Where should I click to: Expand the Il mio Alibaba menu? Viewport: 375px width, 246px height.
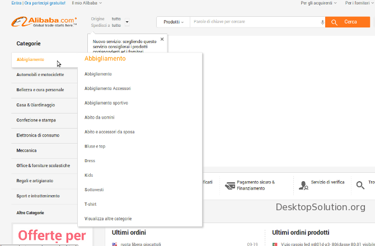point(87,3)
